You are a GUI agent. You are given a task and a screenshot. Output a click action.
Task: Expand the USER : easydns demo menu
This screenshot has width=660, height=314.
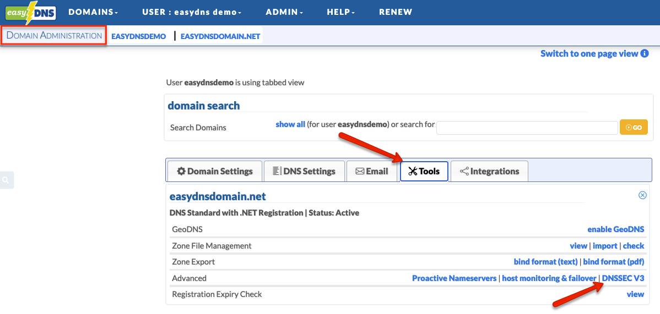point(192,12)
